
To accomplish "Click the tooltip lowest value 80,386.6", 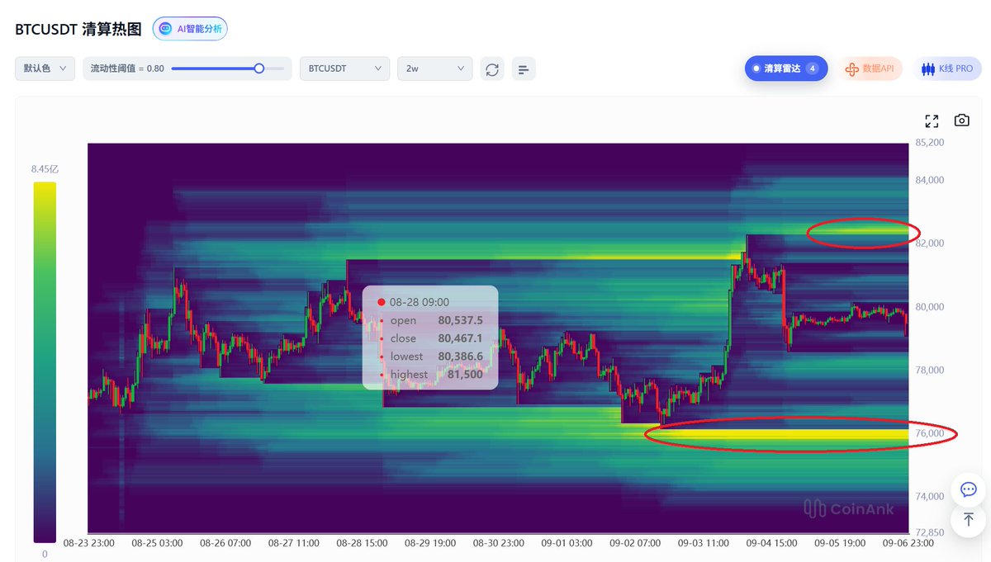I will [x=460, y=357].
